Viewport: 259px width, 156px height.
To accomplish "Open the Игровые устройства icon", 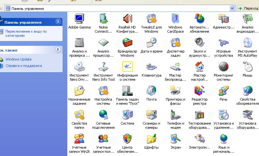I will (223, 43).
